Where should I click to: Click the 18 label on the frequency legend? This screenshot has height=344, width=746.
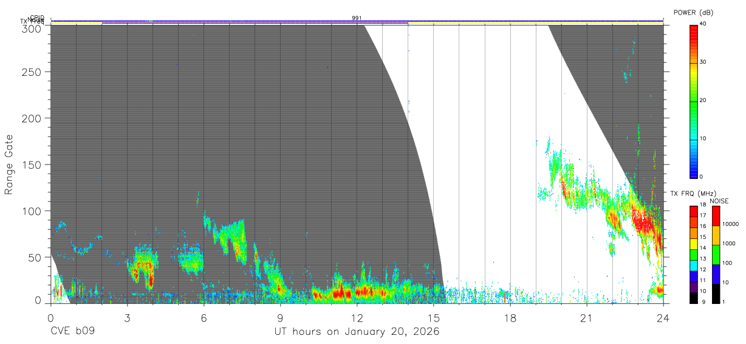click(703, 205)
